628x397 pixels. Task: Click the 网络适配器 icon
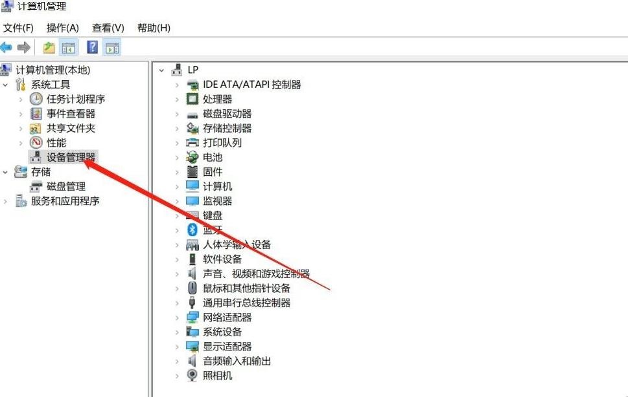tap(192, 317)
